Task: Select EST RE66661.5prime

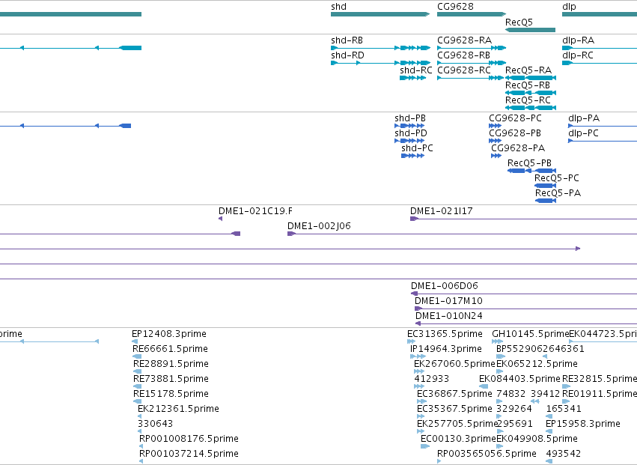Action: [x=137, y=356]
